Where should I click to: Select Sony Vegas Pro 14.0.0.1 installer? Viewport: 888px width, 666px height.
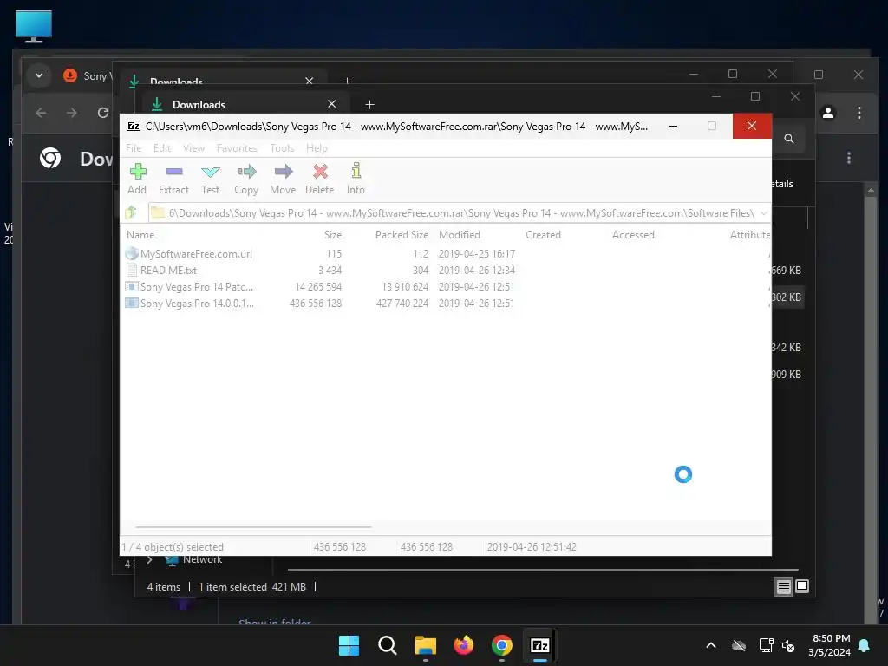point(197,303)
